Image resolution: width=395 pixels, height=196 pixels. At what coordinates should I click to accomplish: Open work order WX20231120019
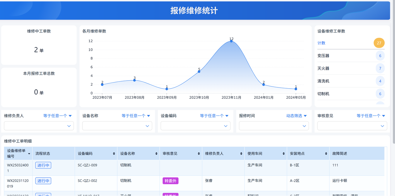(x=18, y=183)
